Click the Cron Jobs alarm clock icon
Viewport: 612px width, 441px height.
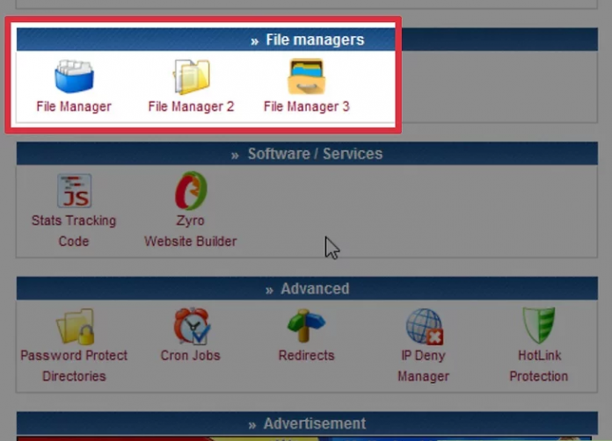click(191, 327)
